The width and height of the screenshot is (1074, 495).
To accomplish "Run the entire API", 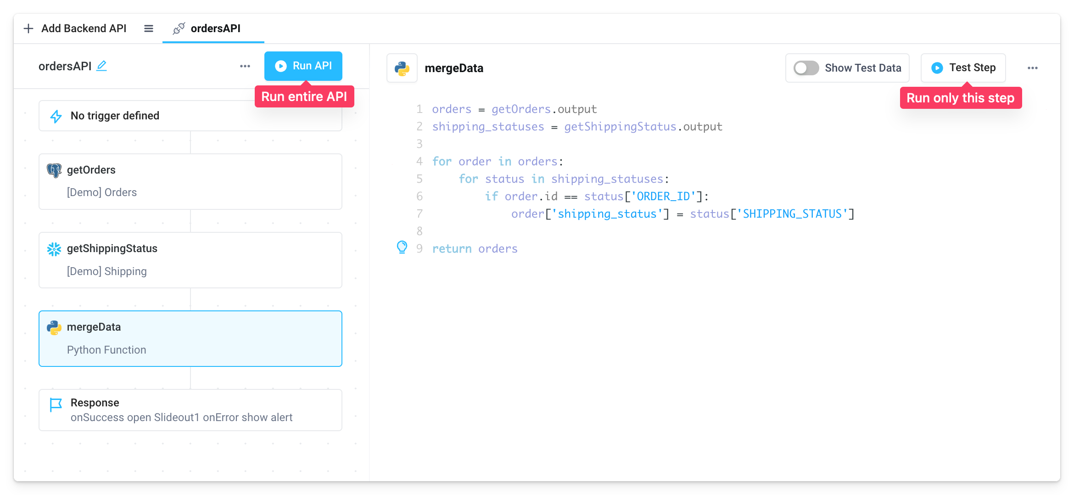I will (x=303, y=66).
